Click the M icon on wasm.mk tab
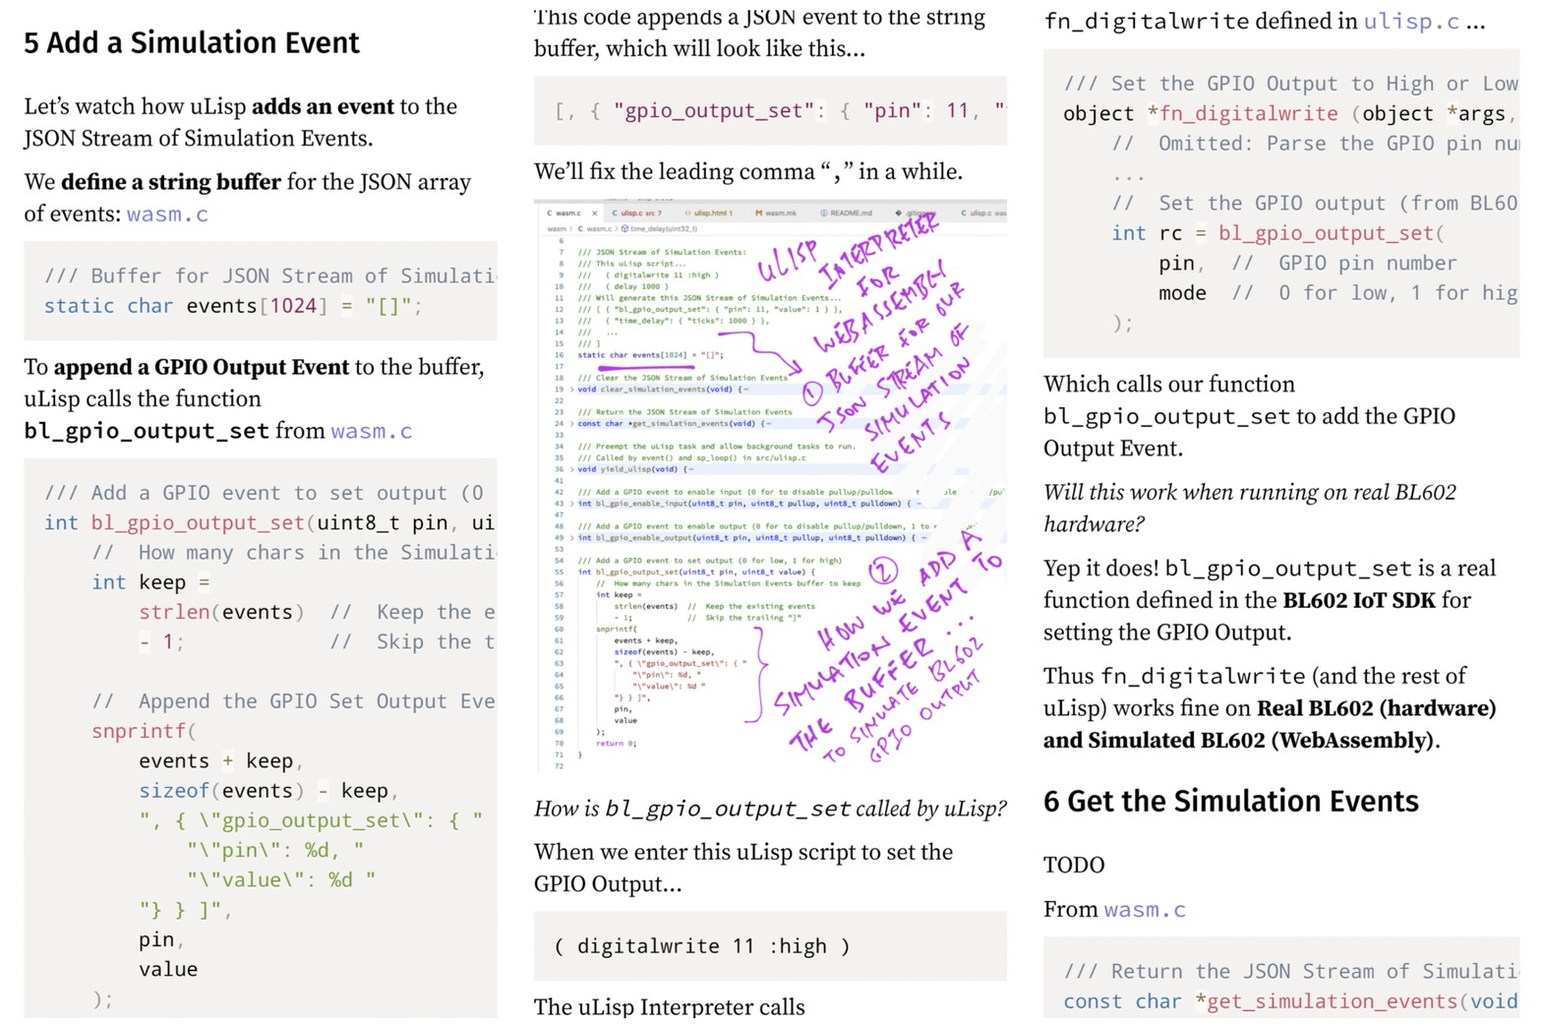The width and height of the screenshot is (1542, 1028). pos(758,212)
